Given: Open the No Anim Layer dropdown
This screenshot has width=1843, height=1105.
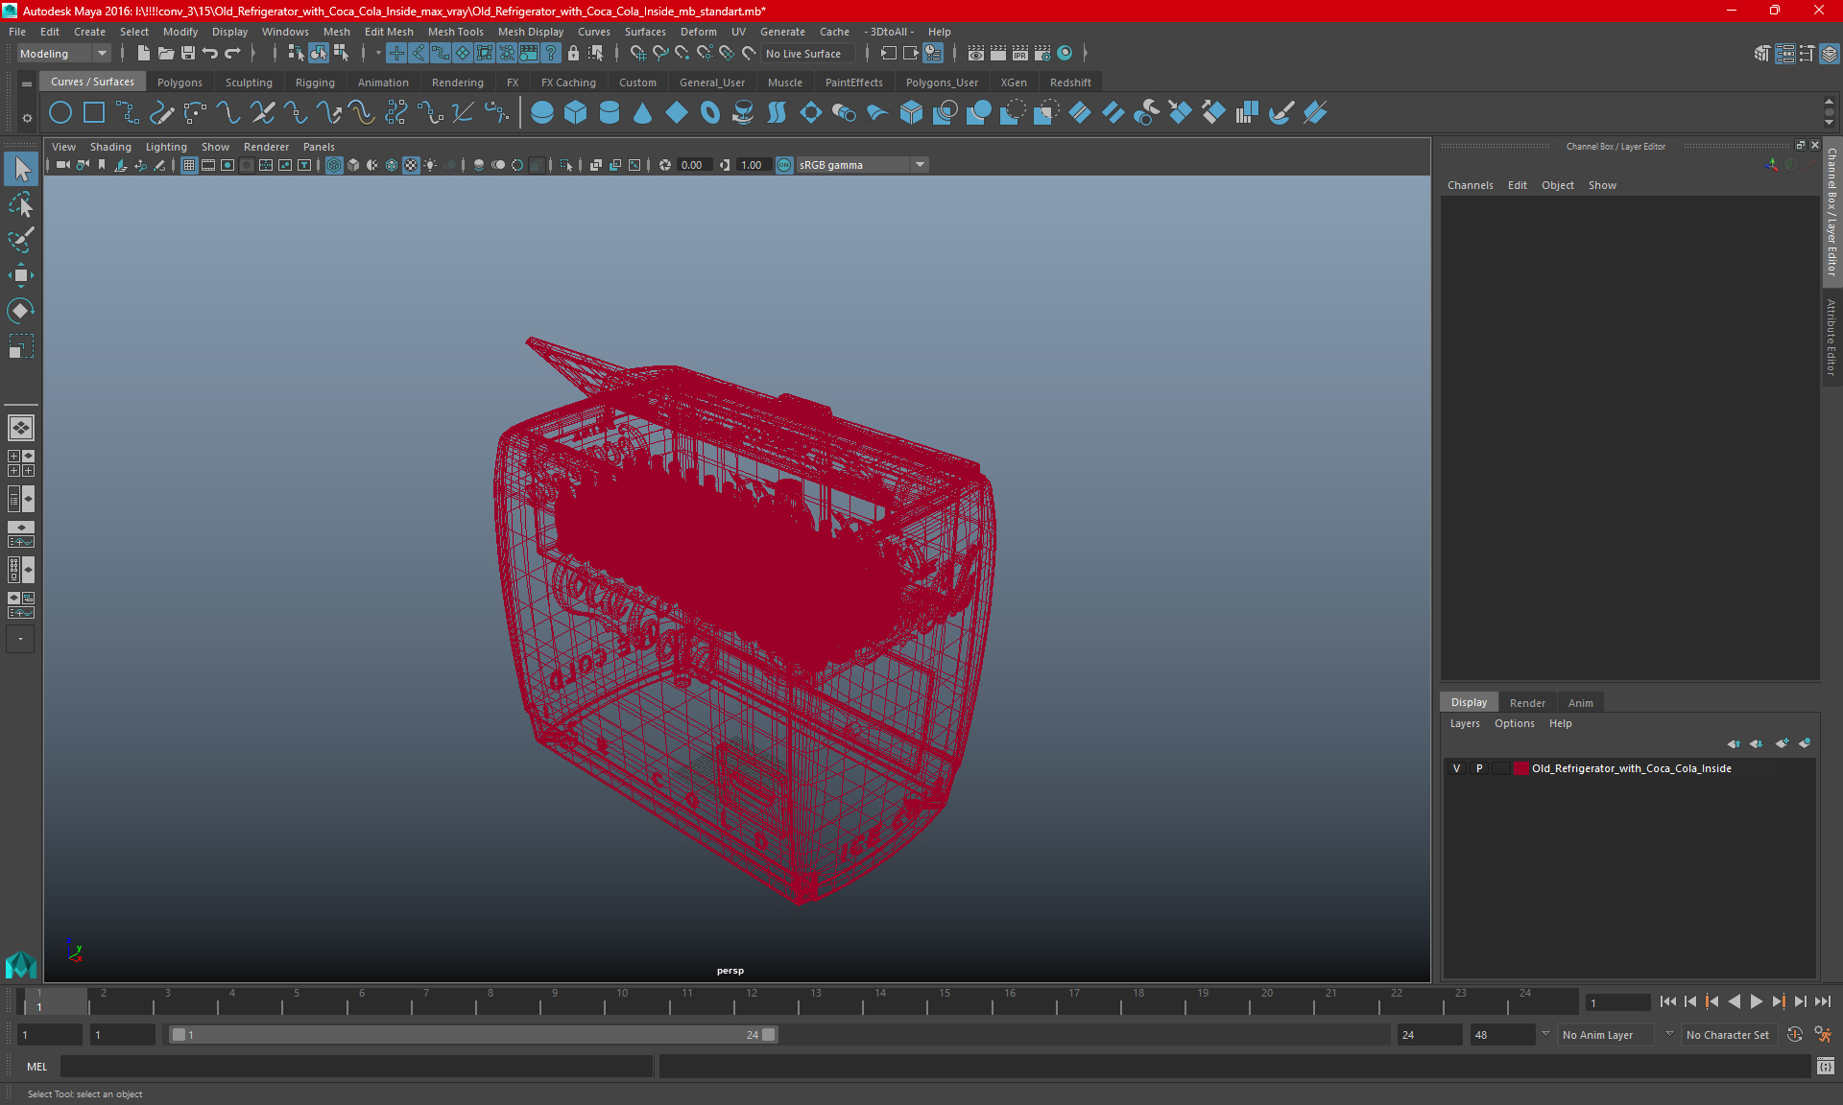Looking at the screenshot, I should pos(1607,1035).
